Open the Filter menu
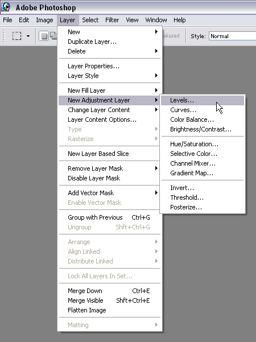The height and width of the screenshot is (342, 256). click(112, 20)
